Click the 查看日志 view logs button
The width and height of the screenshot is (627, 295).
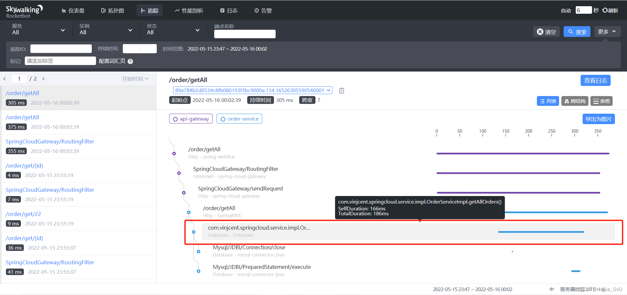pyautogui.click(x=595, y=80)
